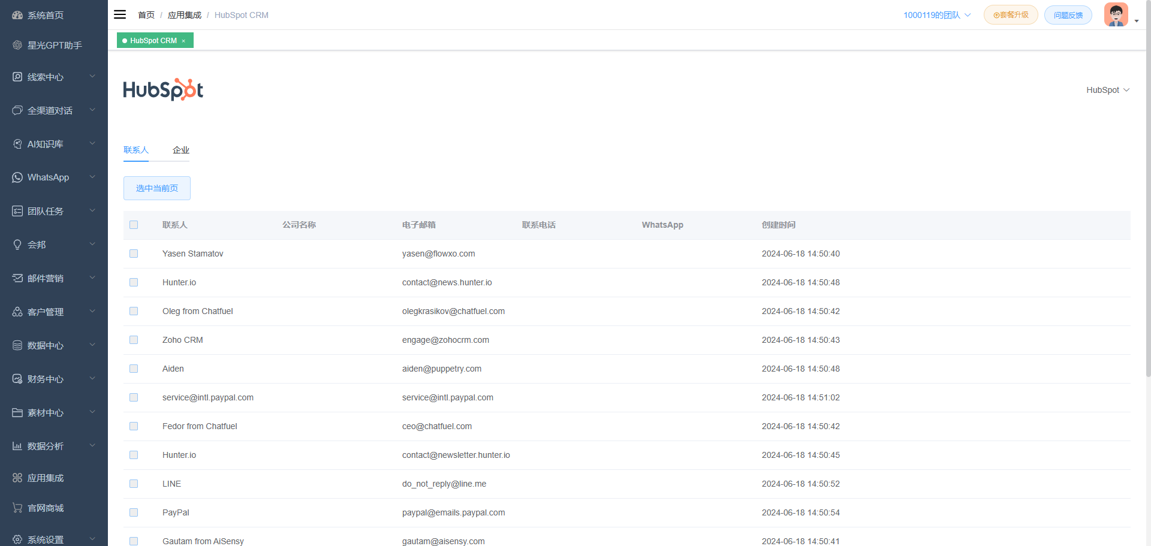
Task: Click the 联系人 column header
Action: coord(175,225)
